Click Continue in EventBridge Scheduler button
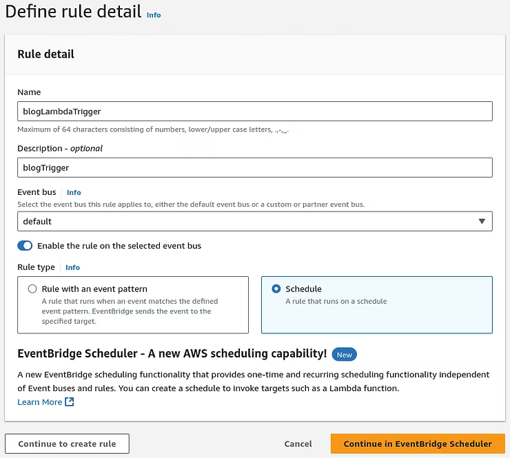The width and height of the screenshot is (510, 458). pos(418,444)
